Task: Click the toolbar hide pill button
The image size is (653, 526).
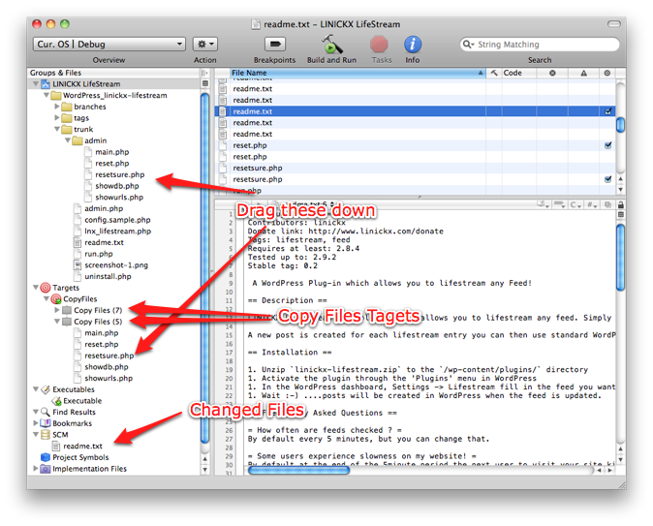Action: click(x=613, y=24)
